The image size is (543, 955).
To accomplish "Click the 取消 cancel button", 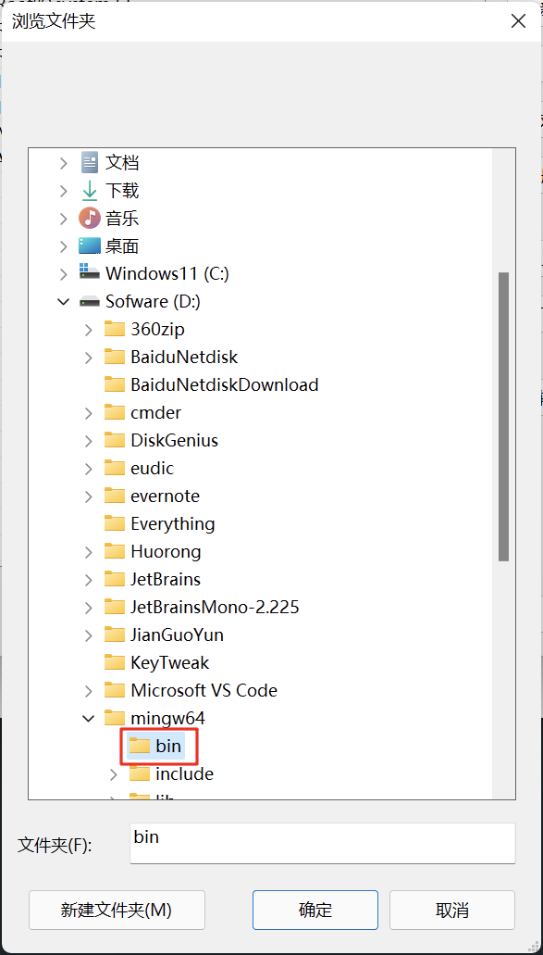I will coord(451,910).
